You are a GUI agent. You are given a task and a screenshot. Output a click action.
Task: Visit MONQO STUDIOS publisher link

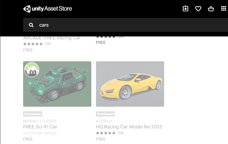click(40, 121)
